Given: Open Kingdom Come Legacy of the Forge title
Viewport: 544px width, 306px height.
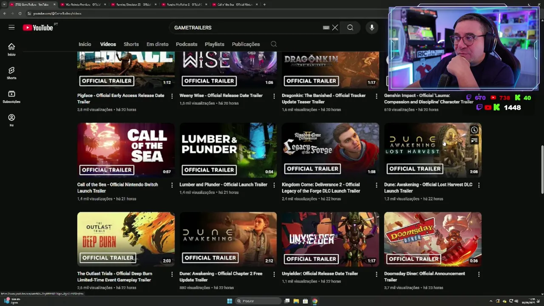Looking at the screenshot, I should [321, 188].
